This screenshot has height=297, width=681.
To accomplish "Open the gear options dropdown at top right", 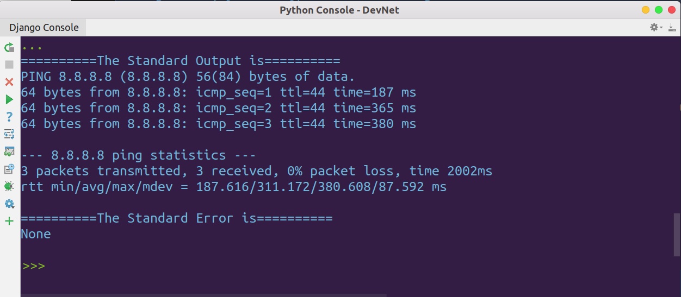I will tap(656, 27).
